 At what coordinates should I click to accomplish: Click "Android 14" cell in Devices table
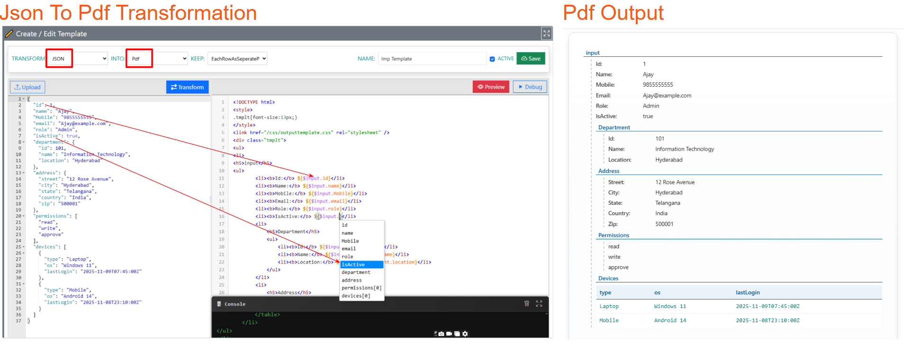pyautogui.click(x=670, y=320)
